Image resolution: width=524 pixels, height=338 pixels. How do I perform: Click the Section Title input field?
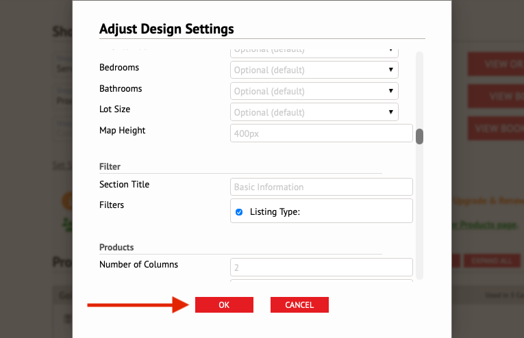[321, 187]
